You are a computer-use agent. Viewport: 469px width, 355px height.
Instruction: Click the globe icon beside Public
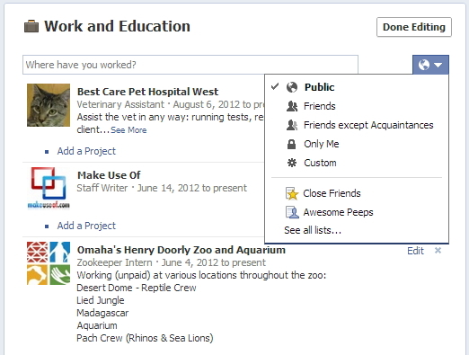292,87
